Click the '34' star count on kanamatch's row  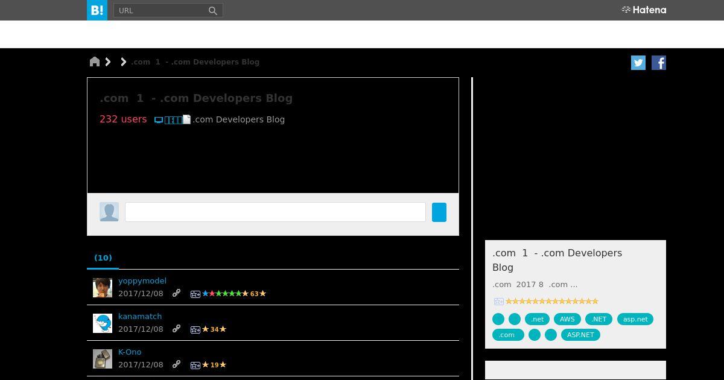point(214,329)
